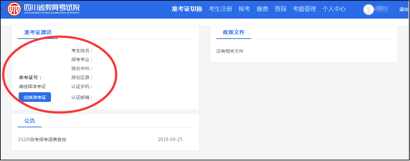Viewport: 410px width, 161px height.
Task: Switch to the 政策文件 tab
Action: (x=234, y=32)
